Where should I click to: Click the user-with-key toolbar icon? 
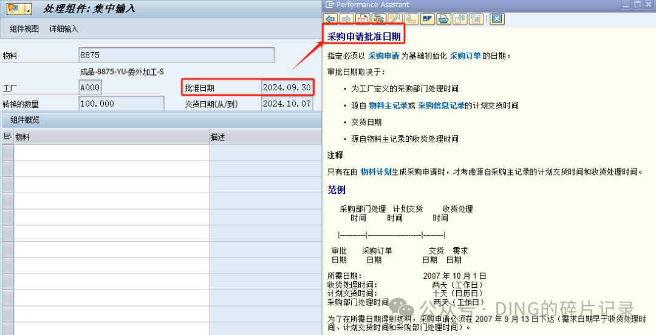(411, 19)
